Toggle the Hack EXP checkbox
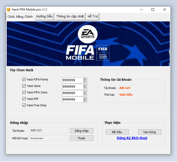 pyautogui.click(x=24, y=99)
